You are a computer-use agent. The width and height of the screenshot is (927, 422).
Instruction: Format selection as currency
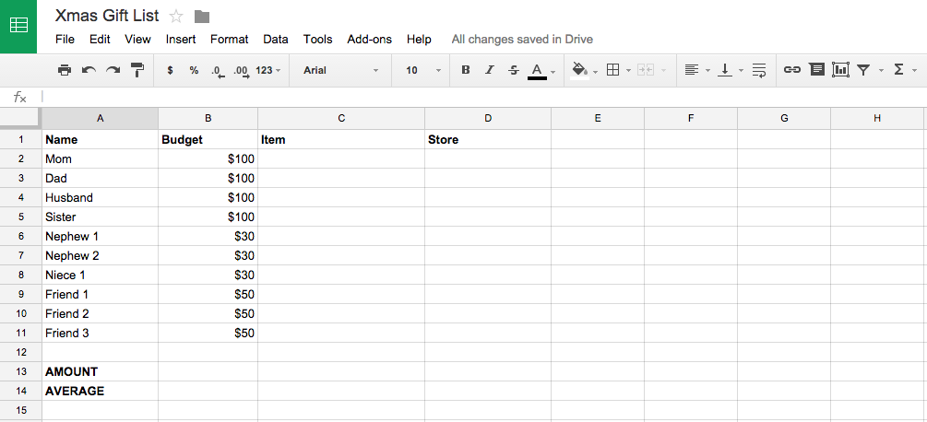170,70
